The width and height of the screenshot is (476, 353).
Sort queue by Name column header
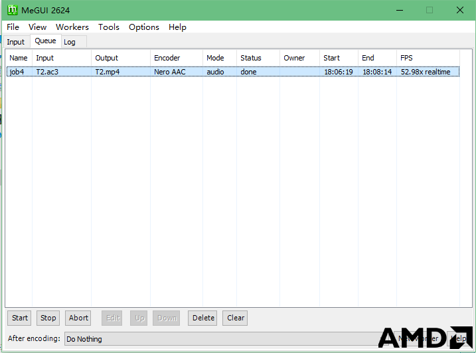point(19,58)
